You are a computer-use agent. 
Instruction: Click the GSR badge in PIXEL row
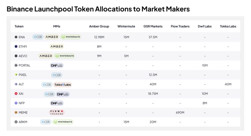[x=57, y=75]
